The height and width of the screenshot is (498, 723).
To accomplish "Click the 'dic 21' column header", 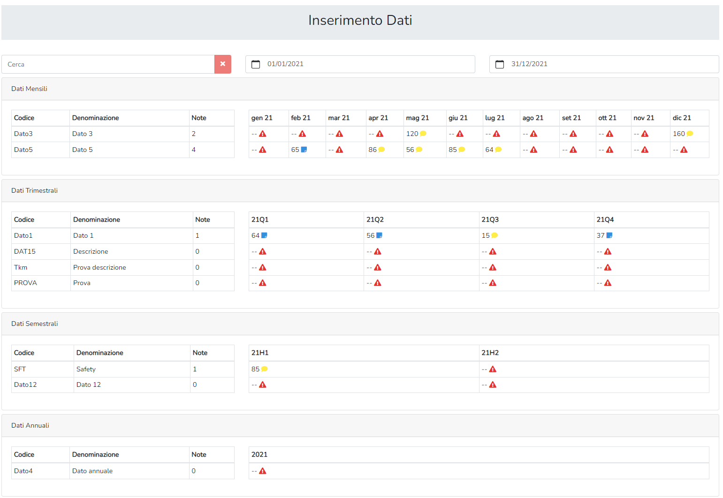I will point(690,118).
